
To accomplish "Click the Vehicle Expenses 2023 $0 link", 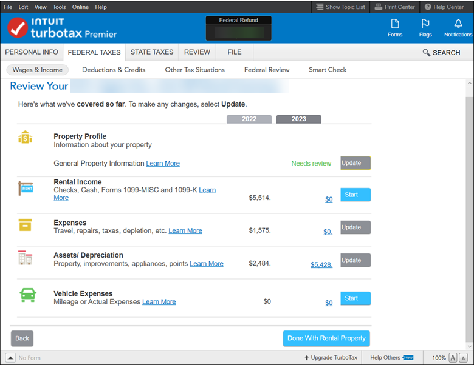I will click(x=329, y=303).
